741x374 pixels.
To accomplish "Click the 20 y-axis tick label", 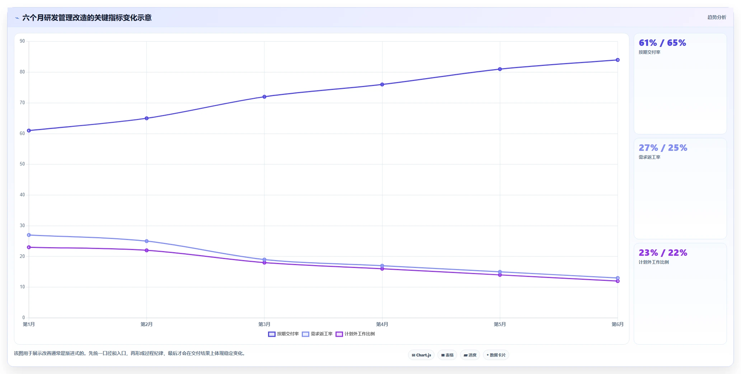I will click(22, 256).
